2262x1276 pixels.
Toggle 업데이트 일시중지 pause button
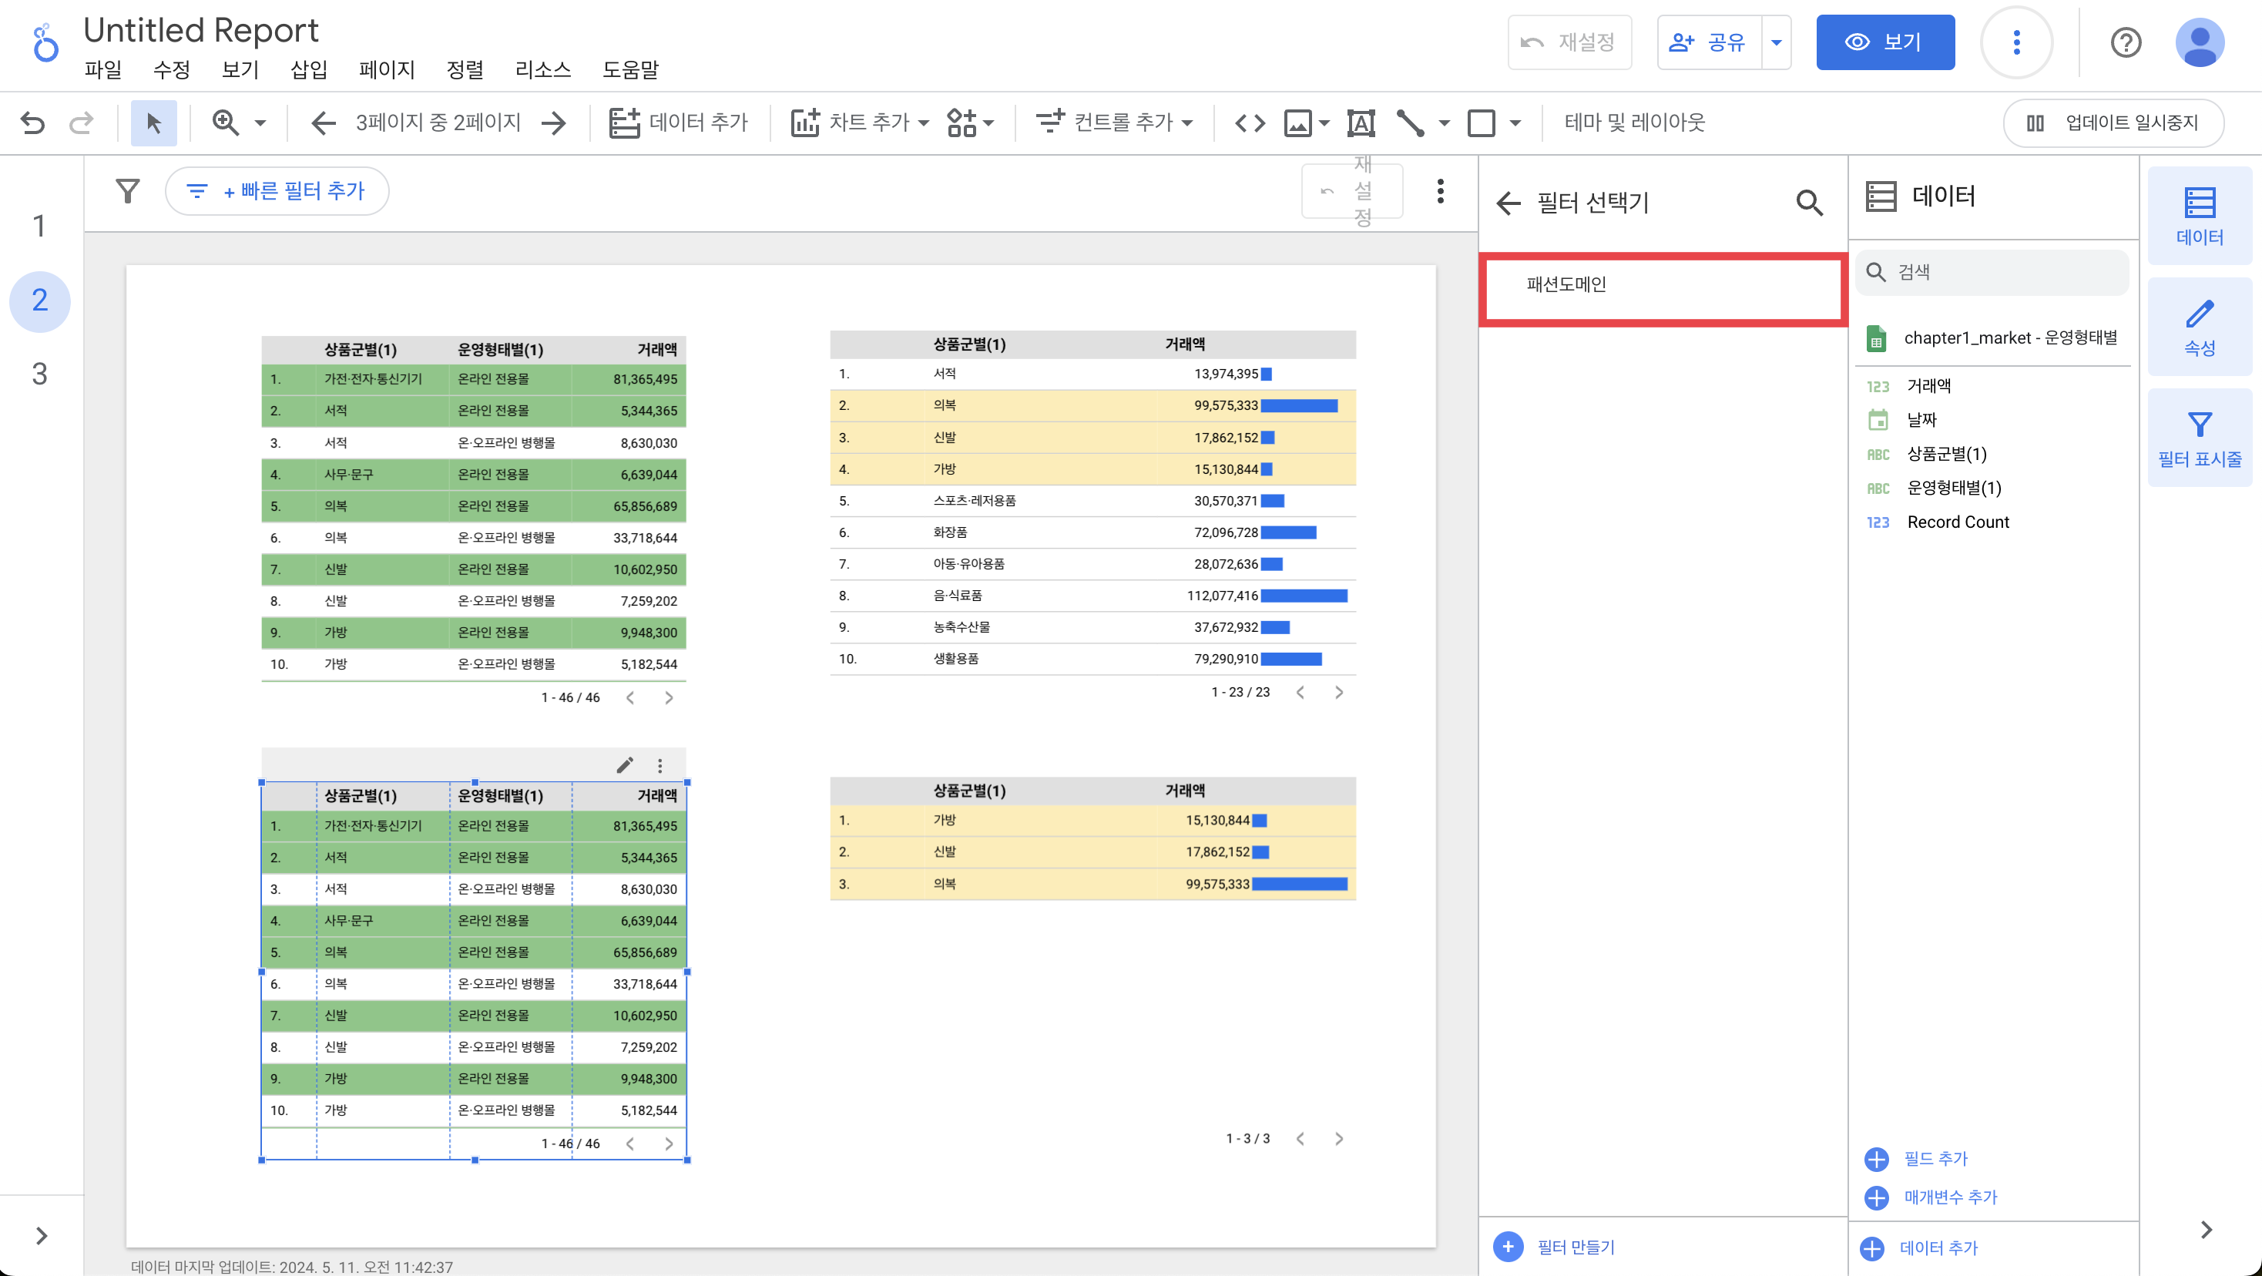pos(2113,123)
